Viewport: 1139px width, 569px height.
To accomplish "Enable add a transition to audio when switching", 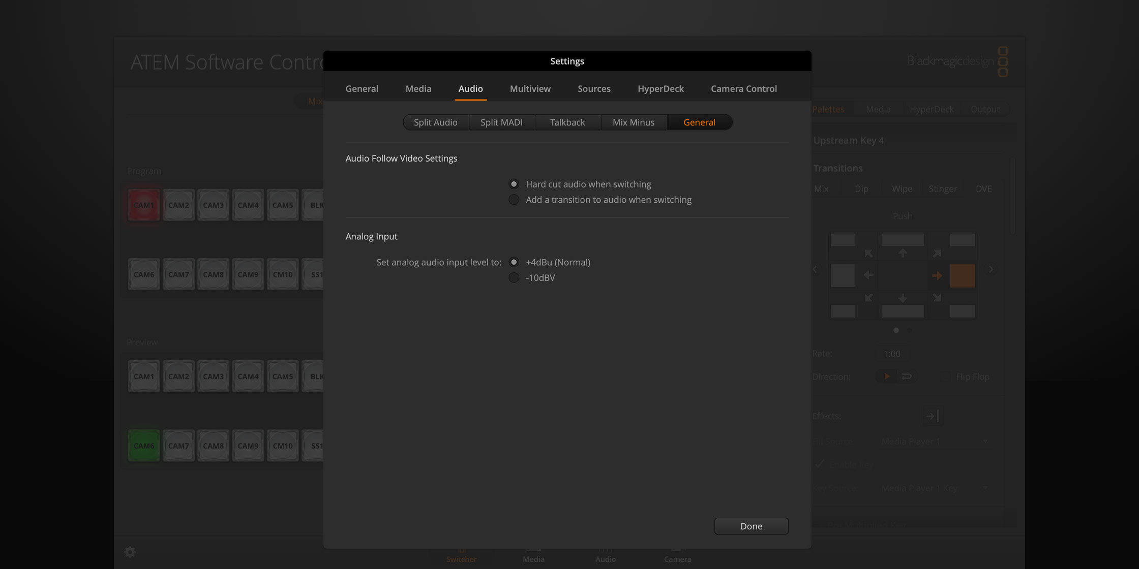I will tap(514, 200).
